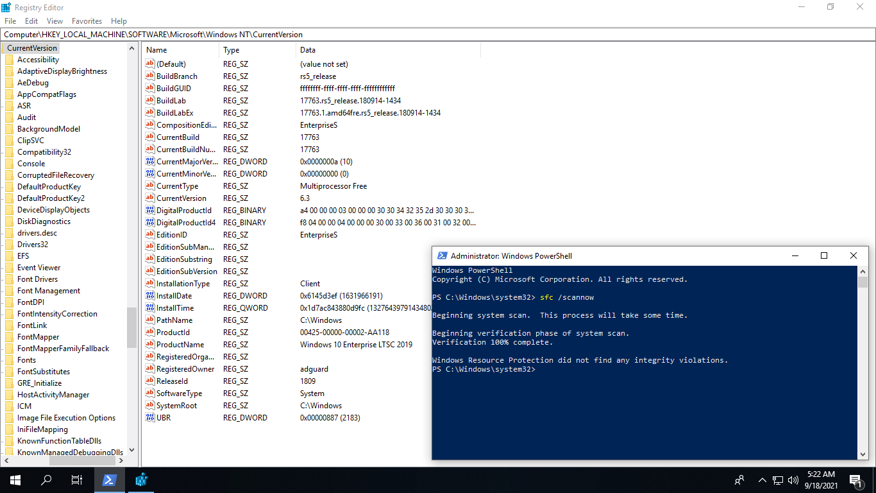
Task: Select the CurrentVersion tree key
Action: click(32, 48)
